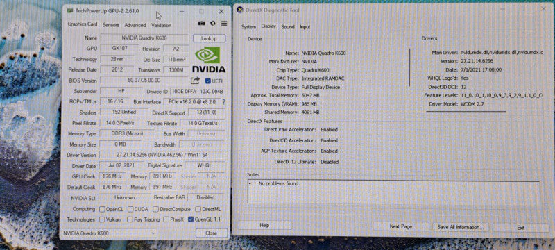This screenshot has width=555, height=250.
Task: Toggle the OpenCL checkbox
Action: (102, 209)
